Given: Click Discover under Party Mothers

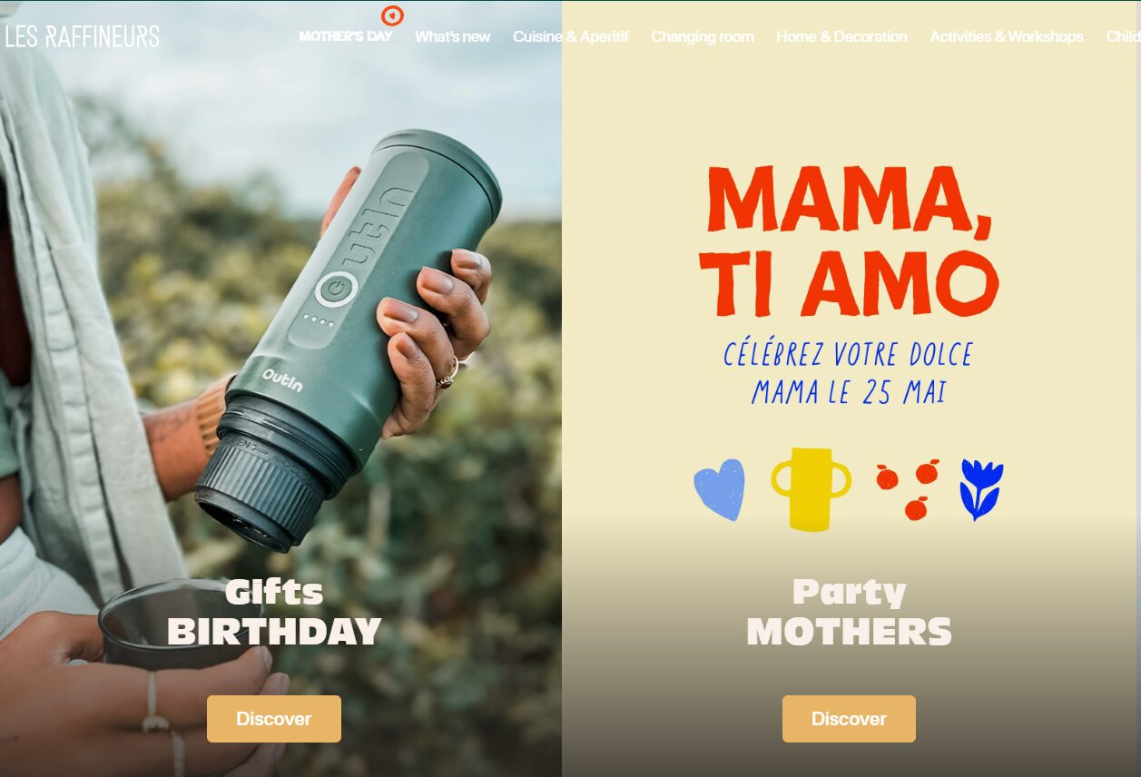Looking at the screenshot, I should [849, 719].
